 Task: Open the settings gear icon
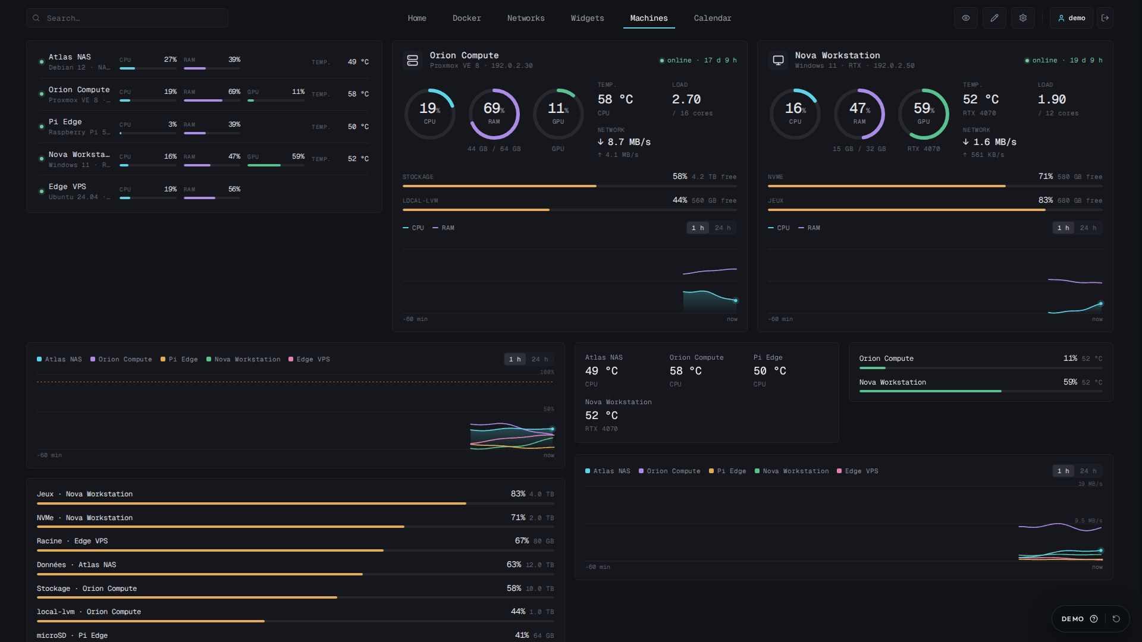(1023, 18)
